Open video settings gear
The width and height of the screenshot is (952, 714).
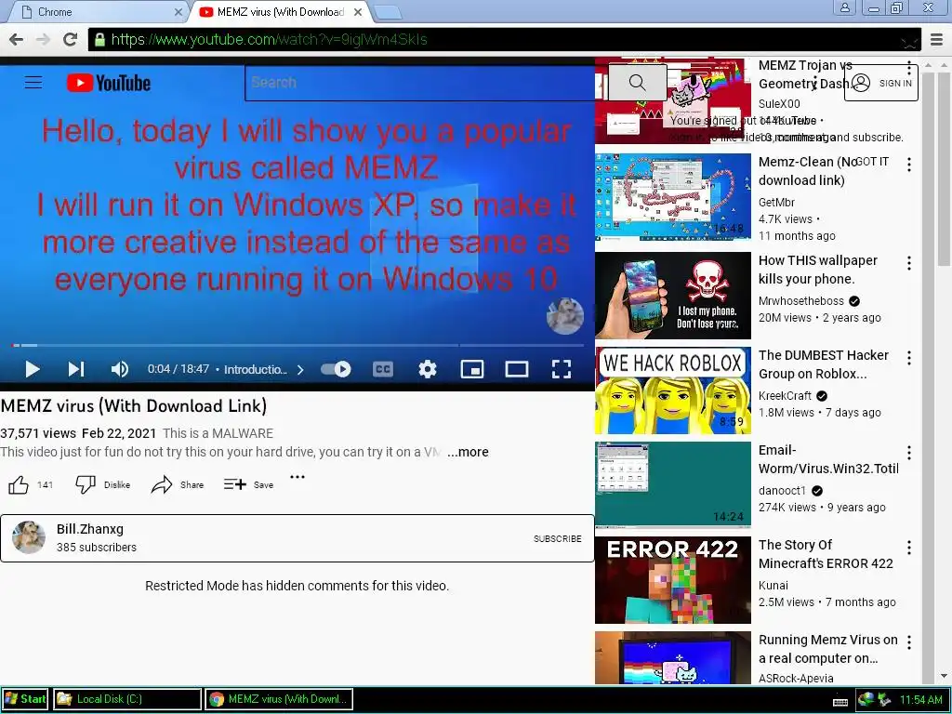(x=428, y=369)
